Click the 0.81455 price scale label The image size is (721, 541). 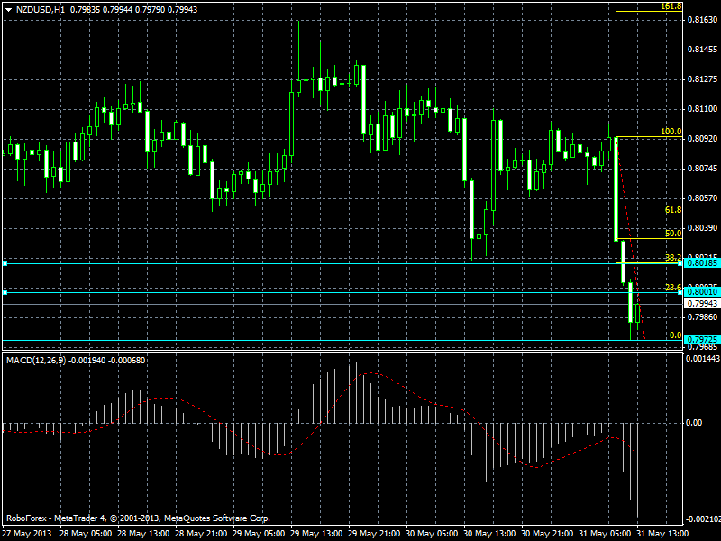pos(702,50)
